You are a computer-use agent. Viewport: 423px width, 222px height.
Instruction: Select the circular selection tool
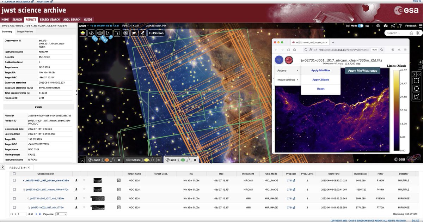click(416, 89)
